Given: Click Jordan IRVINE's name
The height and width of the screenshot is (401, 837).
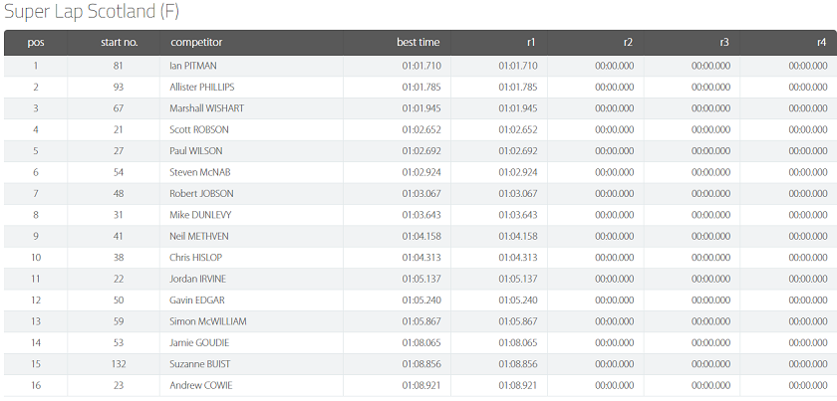Looking at the screenshot, I should (x=197, y=279).
